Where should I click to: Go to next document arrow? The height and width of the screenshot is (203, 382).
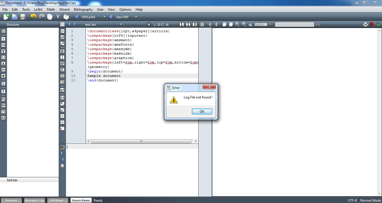click(75, 24)
